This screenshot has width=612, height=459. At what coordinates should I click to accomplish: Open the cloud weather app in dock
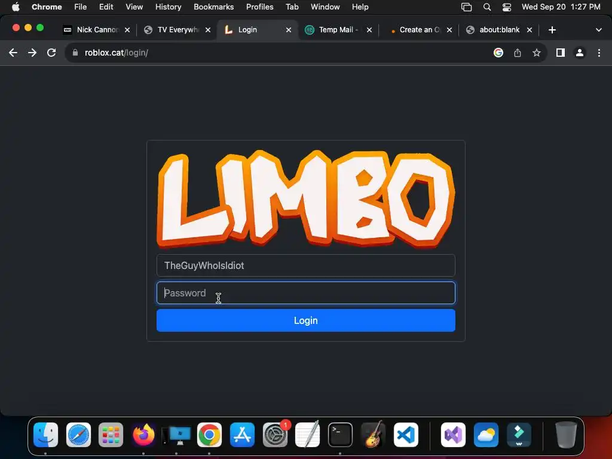[486, 434]
